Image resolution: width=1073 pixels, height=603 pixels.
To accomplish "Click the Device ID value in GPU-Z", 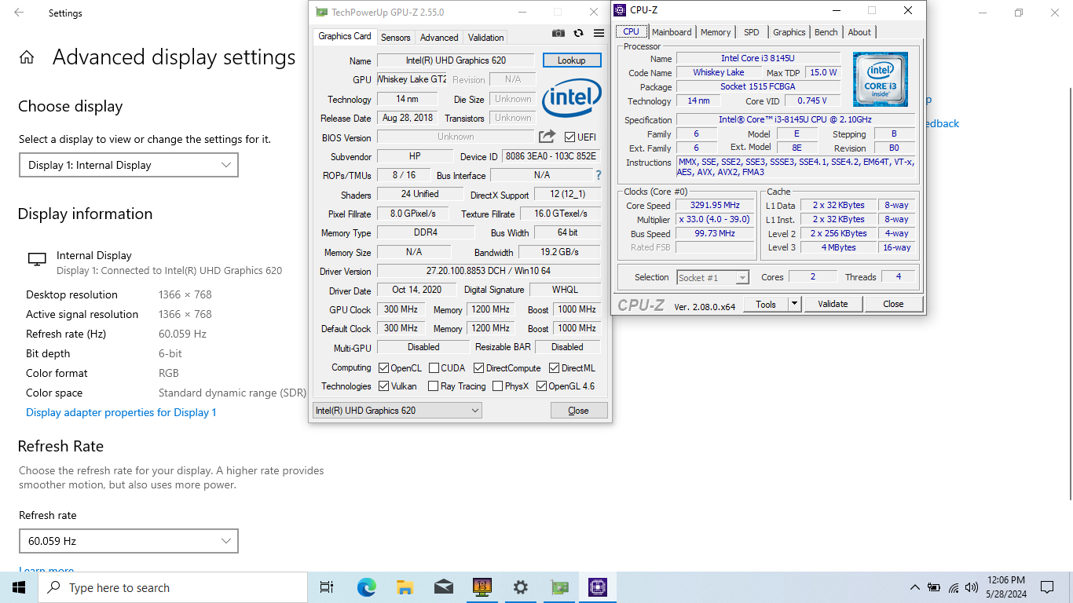I will pyautogui.click(x=551, y=156).
